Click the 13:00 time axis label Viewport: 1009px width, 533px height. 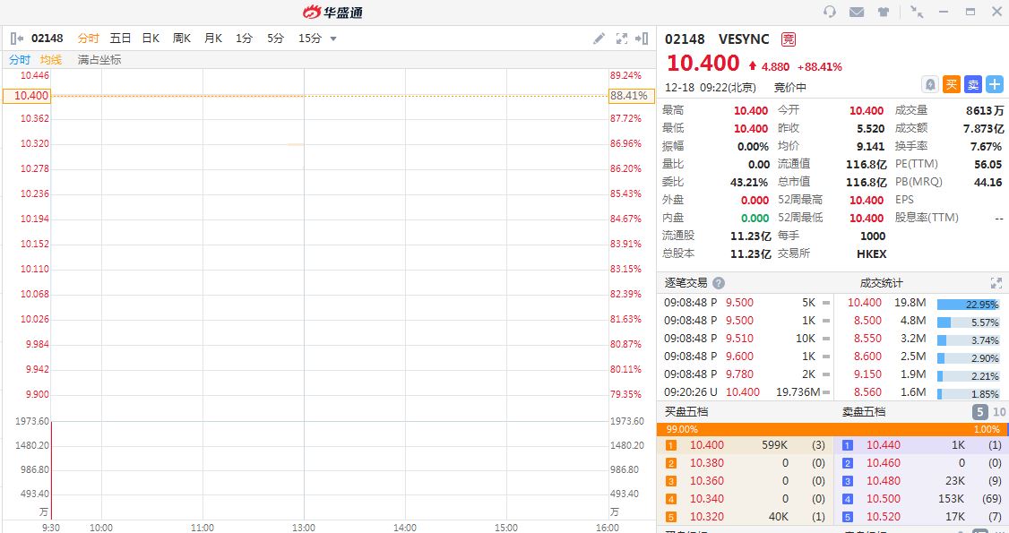pos(304,528)
